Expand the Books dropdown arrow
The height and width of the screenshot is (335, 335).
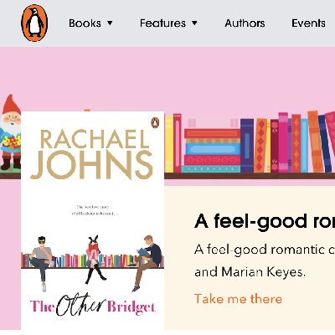[x=110, y=23]
